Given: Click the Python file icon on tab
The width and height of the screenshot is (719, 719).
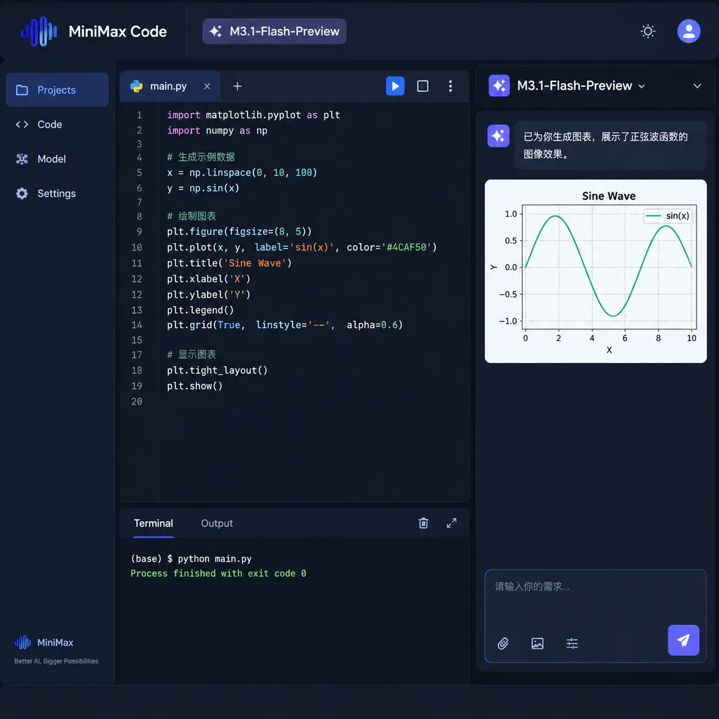Looking at the screenshot, I should 137,86.
